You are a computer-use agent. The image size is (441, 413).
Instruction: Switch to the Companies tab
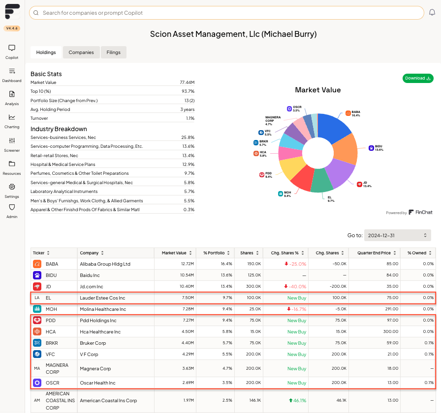81,53
